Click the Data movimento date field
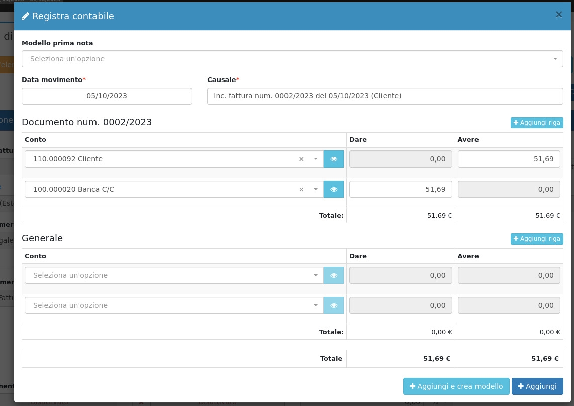 point(107,96)
